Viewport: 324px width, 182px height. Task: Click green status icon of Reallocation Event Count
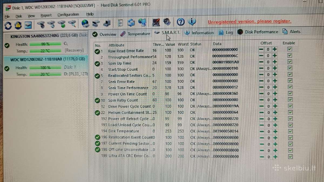97,138
